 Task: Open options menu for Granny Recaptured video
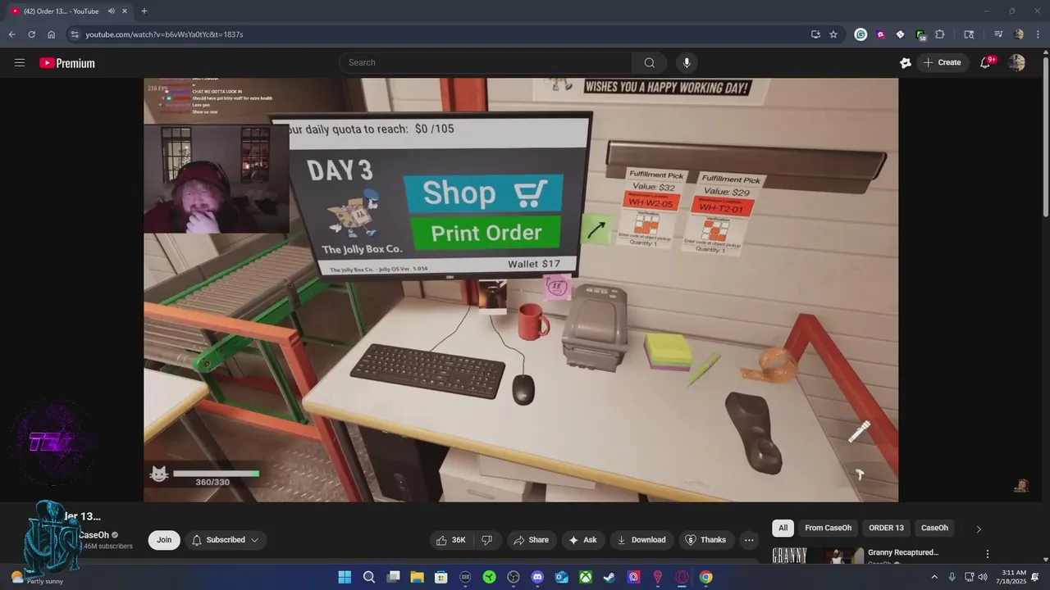click(987, 554)
